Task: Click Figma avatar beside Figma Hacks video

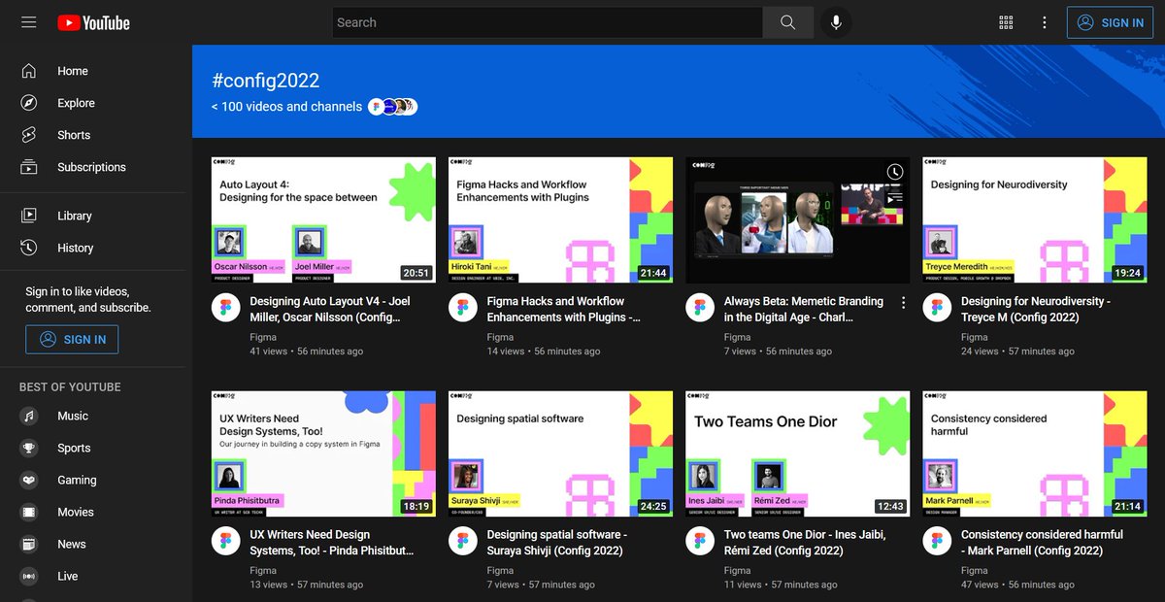Action: point(462,308)
